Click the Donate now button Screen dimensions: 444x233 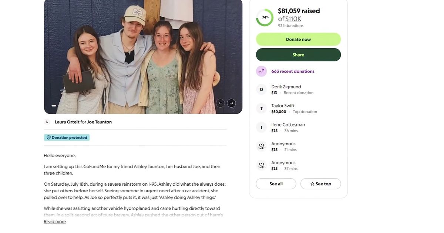(298, 39)
